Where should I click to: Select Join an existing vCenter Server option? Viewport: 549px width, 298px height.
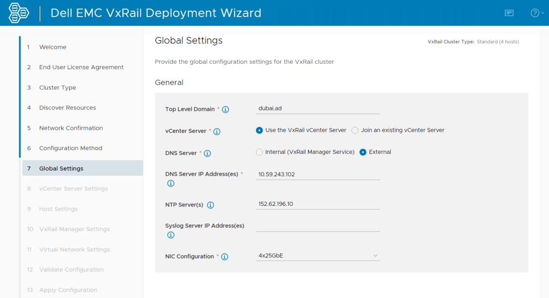[x=355, y=130]
